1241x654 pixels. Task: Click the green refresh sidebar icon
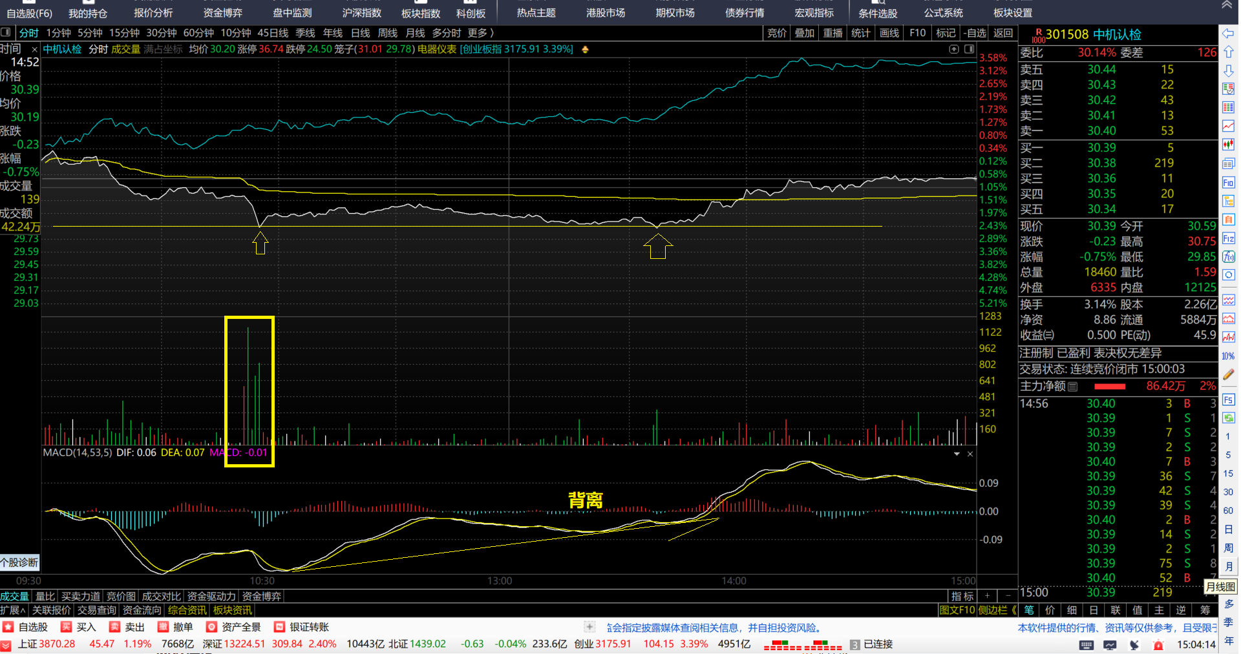pos(1228,418)
